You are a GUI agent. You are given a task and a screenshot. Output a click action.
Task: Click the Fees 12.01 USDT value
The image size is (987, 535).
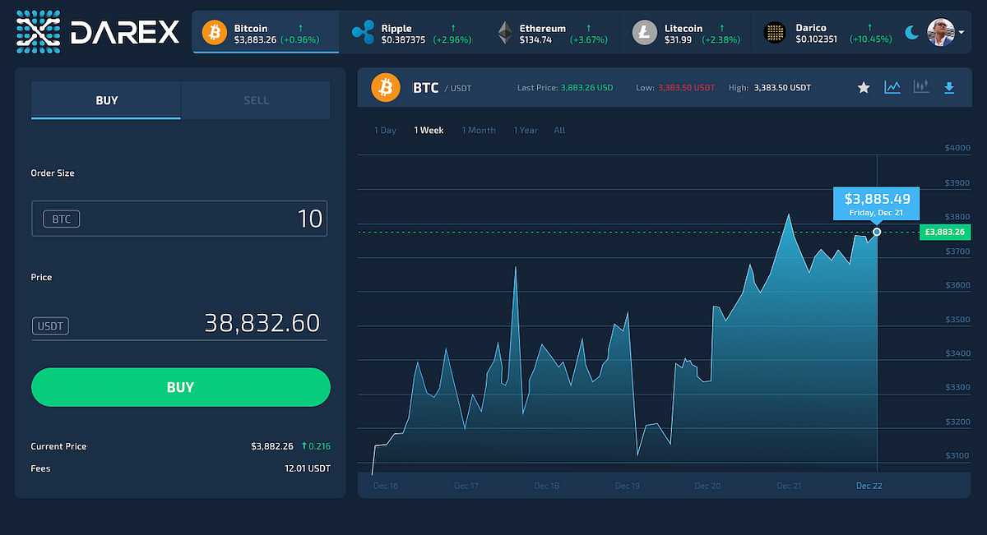308,468
